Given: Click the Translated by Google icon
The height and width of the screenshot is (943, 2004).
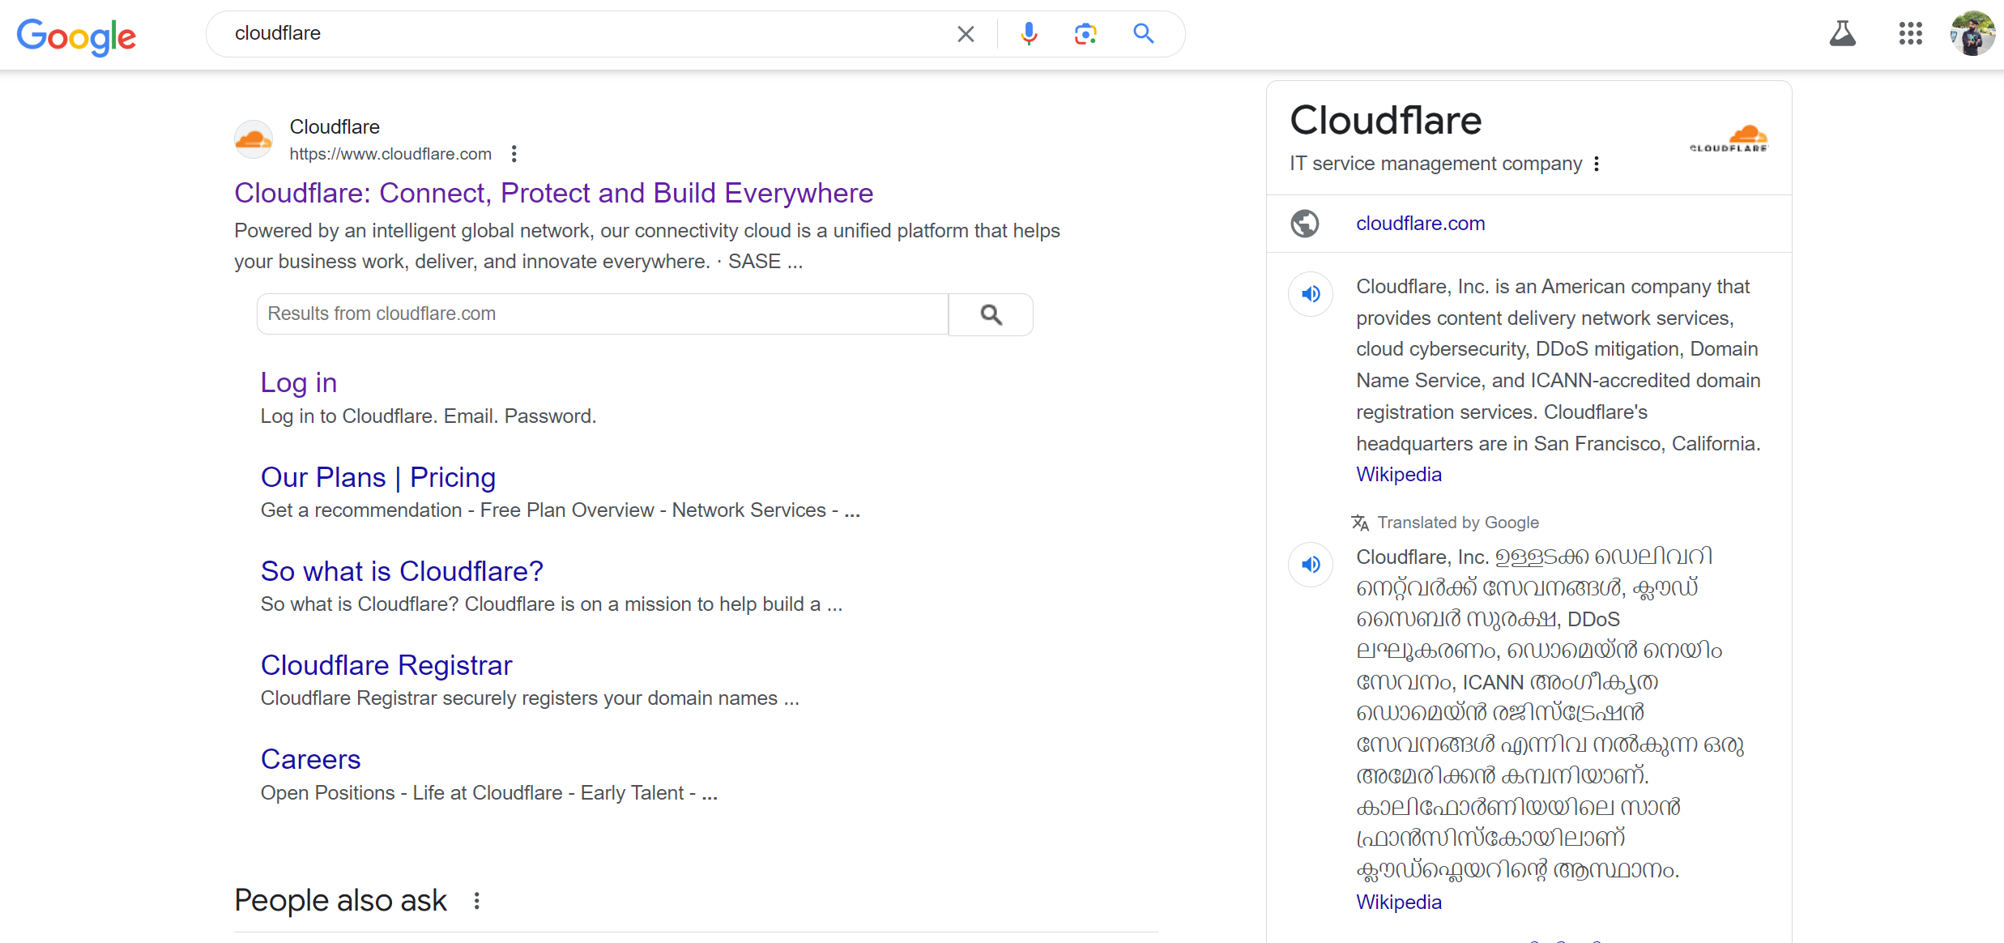Looking at the screenshot, I should tap(1360, 523).
